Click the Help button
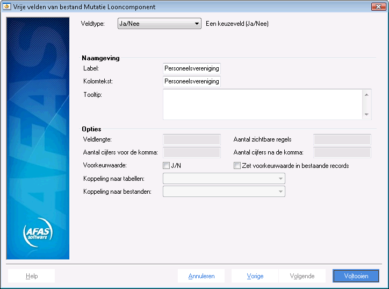 32,276
